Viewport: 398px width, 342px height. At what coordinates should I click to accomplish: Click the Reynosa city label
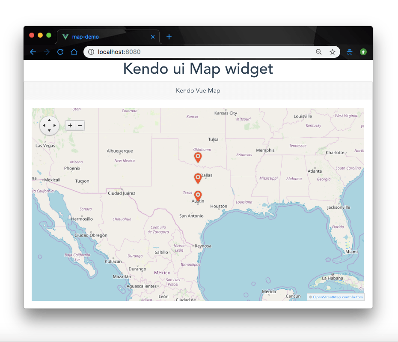203,246
